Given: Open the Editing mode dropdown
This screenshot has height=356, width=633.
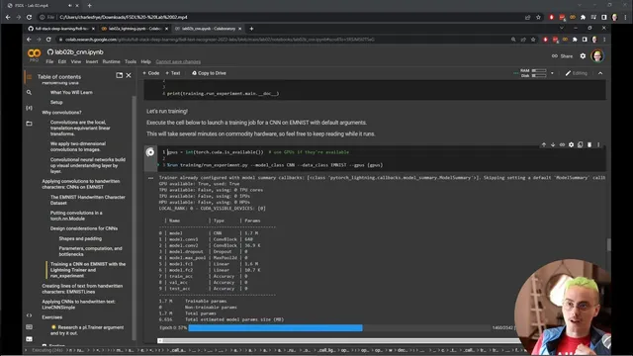Looking at the screenshot, I should (x=576, y=73).
